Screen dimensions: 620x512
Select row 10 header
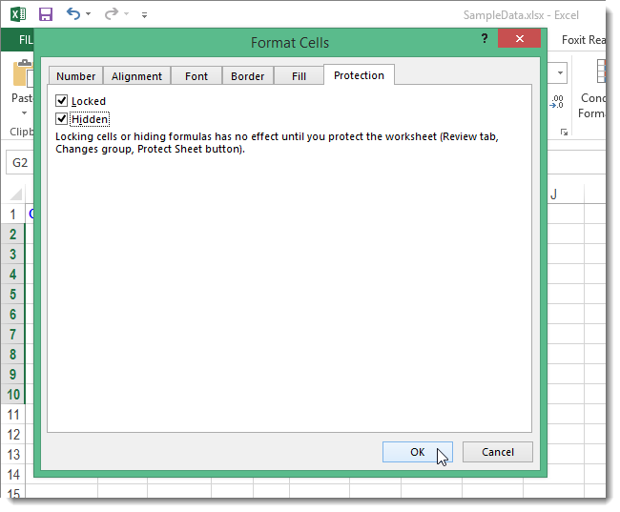coord(12,394)
